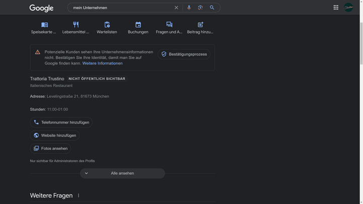
Task: Open Weitere Fragen three-dot menu
Action: pos(79,195)
